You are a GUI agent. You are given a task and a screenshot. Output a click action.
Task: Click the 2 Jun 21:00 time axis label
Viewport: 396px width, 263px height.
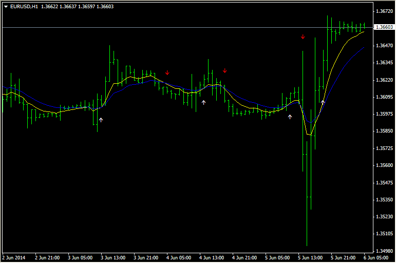click(47, 258)
